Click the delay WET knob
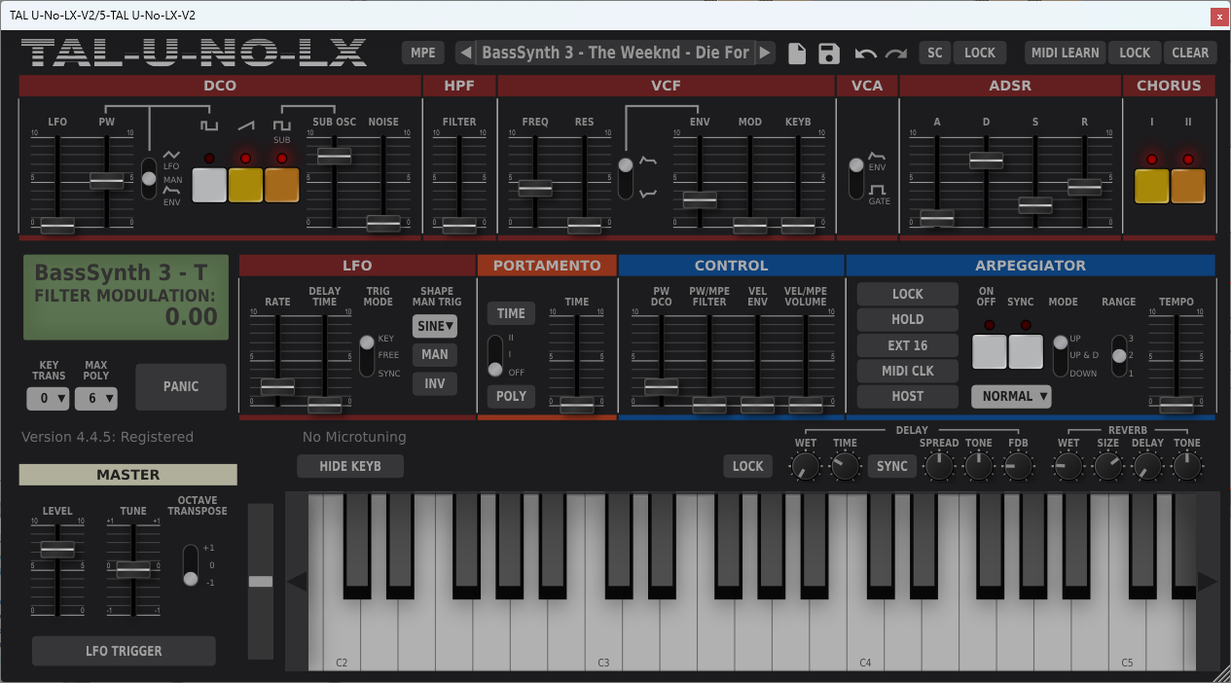 click(805, 468)
